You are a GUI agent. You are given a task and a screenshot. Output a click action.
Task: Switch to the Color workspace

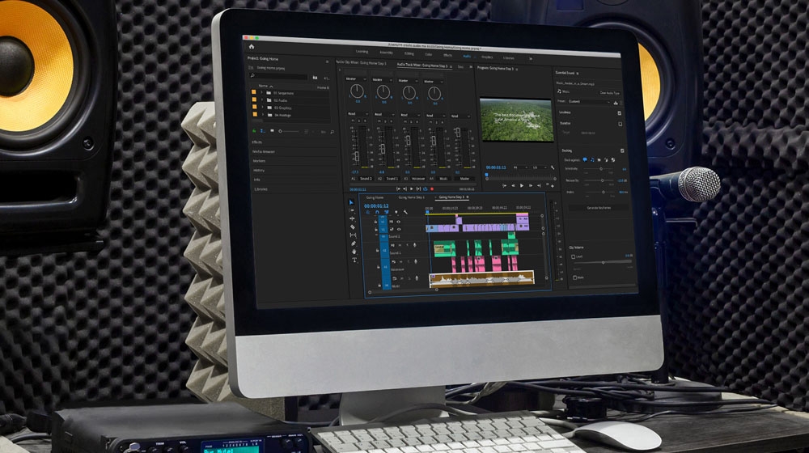coord(428,54)
